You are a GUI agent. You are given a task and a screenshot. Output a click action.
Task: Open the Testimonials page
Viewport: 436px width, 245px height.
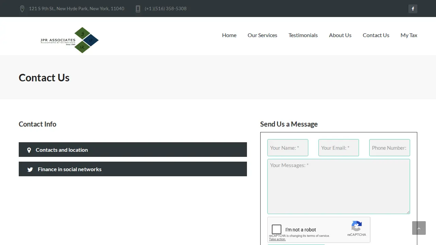pyautogui.click(x=303, y=35)
